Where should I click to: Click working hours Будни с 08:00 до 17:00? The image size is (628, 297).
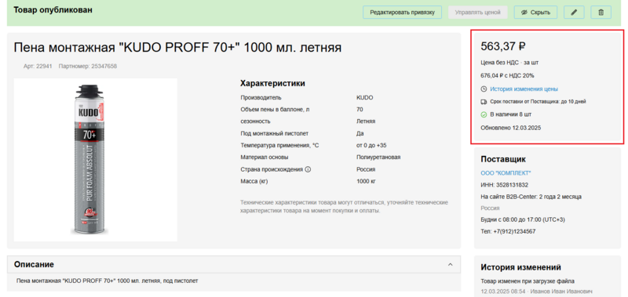523,220
